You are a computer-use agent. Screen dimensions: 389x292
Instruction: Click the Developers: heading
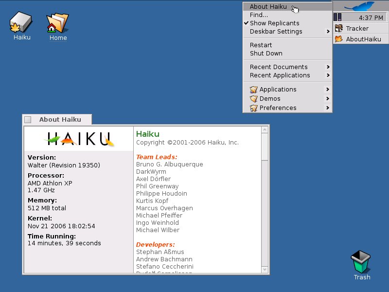click(x=155, y=245)
